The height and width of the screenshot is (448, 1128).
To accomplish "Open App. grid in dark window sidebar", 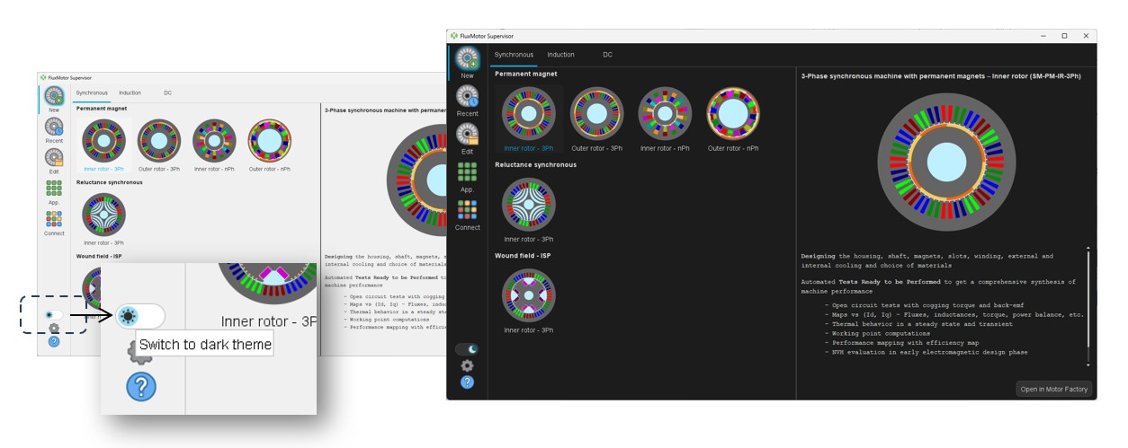I will [x=467, y=171].
